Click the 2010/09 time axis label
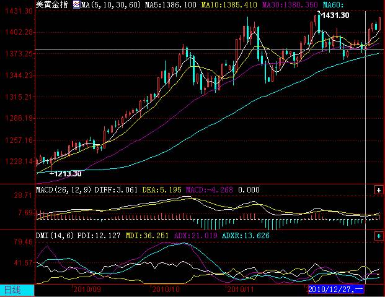Image resolution: width=385 pixels, height=297 pixels. coord(87,290)
